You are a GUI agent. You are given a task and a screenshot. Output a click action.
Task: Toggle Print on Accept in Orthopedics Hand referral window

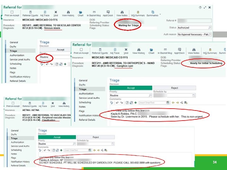pyautogui.click(x=81, y=51)
